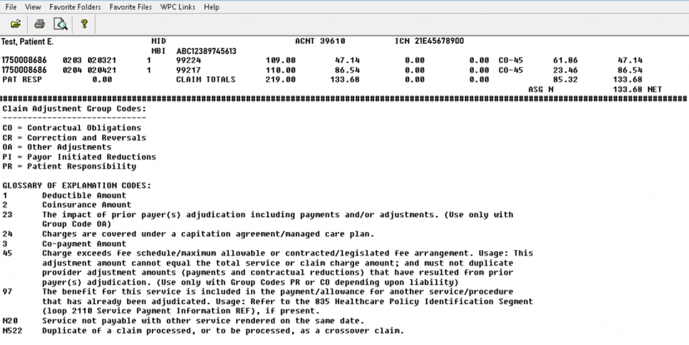Open the File menu
The width and height of the screenshot is (689, 345).
click(11, 7)
